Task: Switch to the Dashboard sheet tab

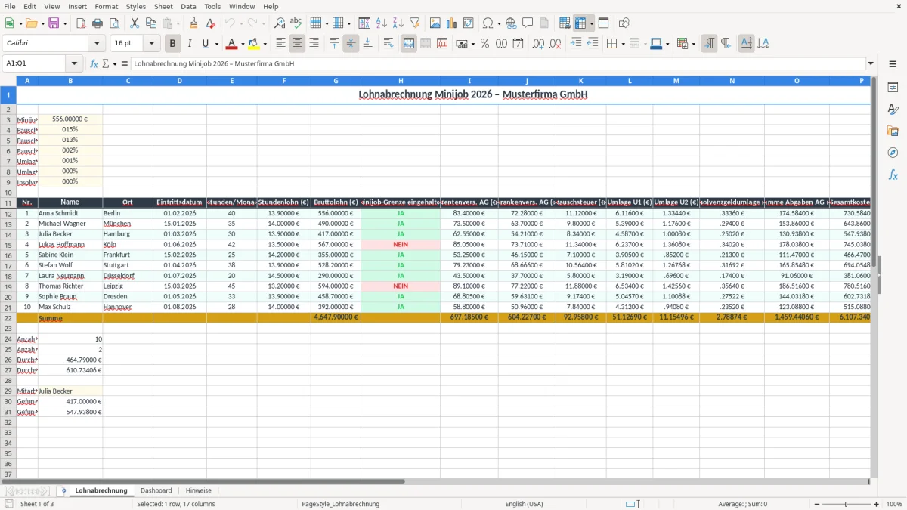Action: pyautogui.click(x=156, y=490)
